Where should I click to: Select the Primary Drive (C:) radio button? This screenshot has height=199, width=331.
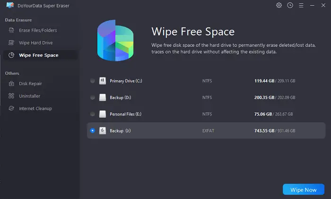click(x=93, y=81)
